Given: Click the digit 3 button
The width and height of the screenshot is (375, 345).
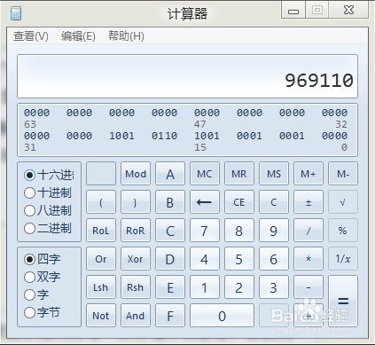Looking at the screenshot, I should pyautogui.click(x=274, y=287).
